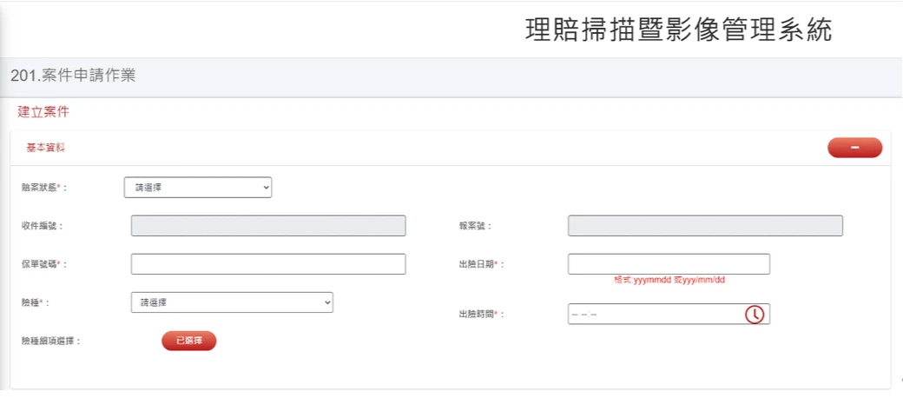Click the 賠案狀態 field label

click(43, 188)
